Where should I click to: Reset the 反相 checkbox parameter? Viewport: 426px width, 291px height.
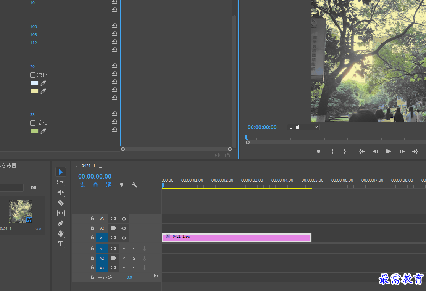(115, 122)
